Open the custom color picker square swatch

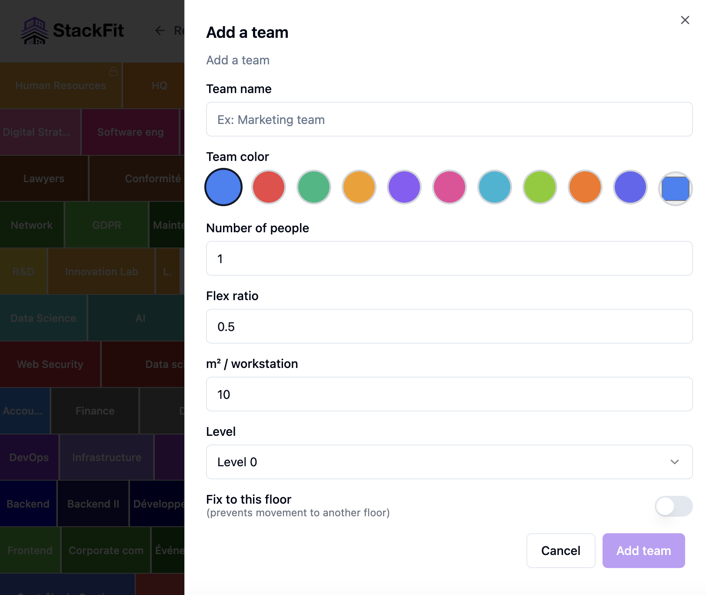(675, 188)
